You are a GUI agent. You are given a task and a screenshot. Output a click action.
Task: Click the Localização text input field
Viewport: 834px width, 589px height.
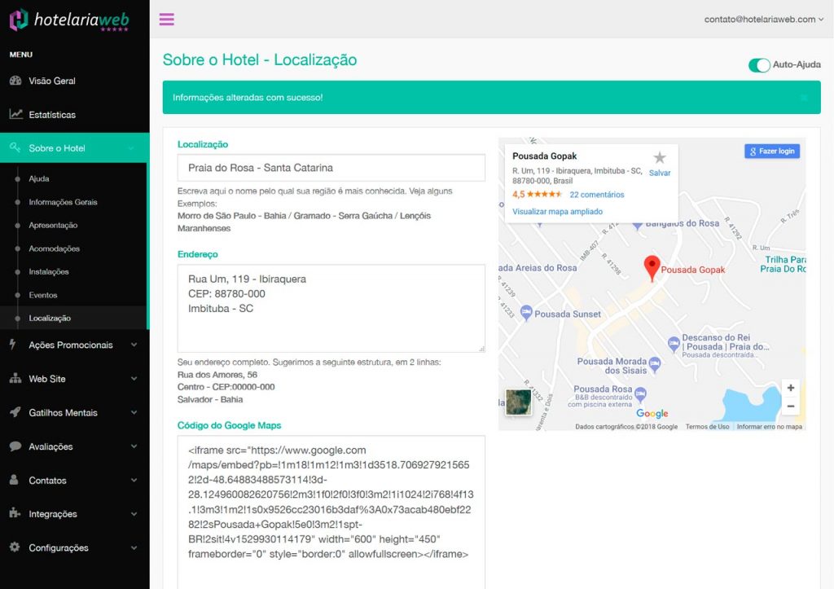pos(331,168)
